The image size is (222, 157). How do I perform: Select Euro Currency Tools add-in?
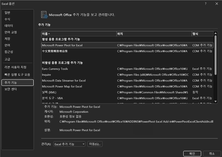click(127, 69)
